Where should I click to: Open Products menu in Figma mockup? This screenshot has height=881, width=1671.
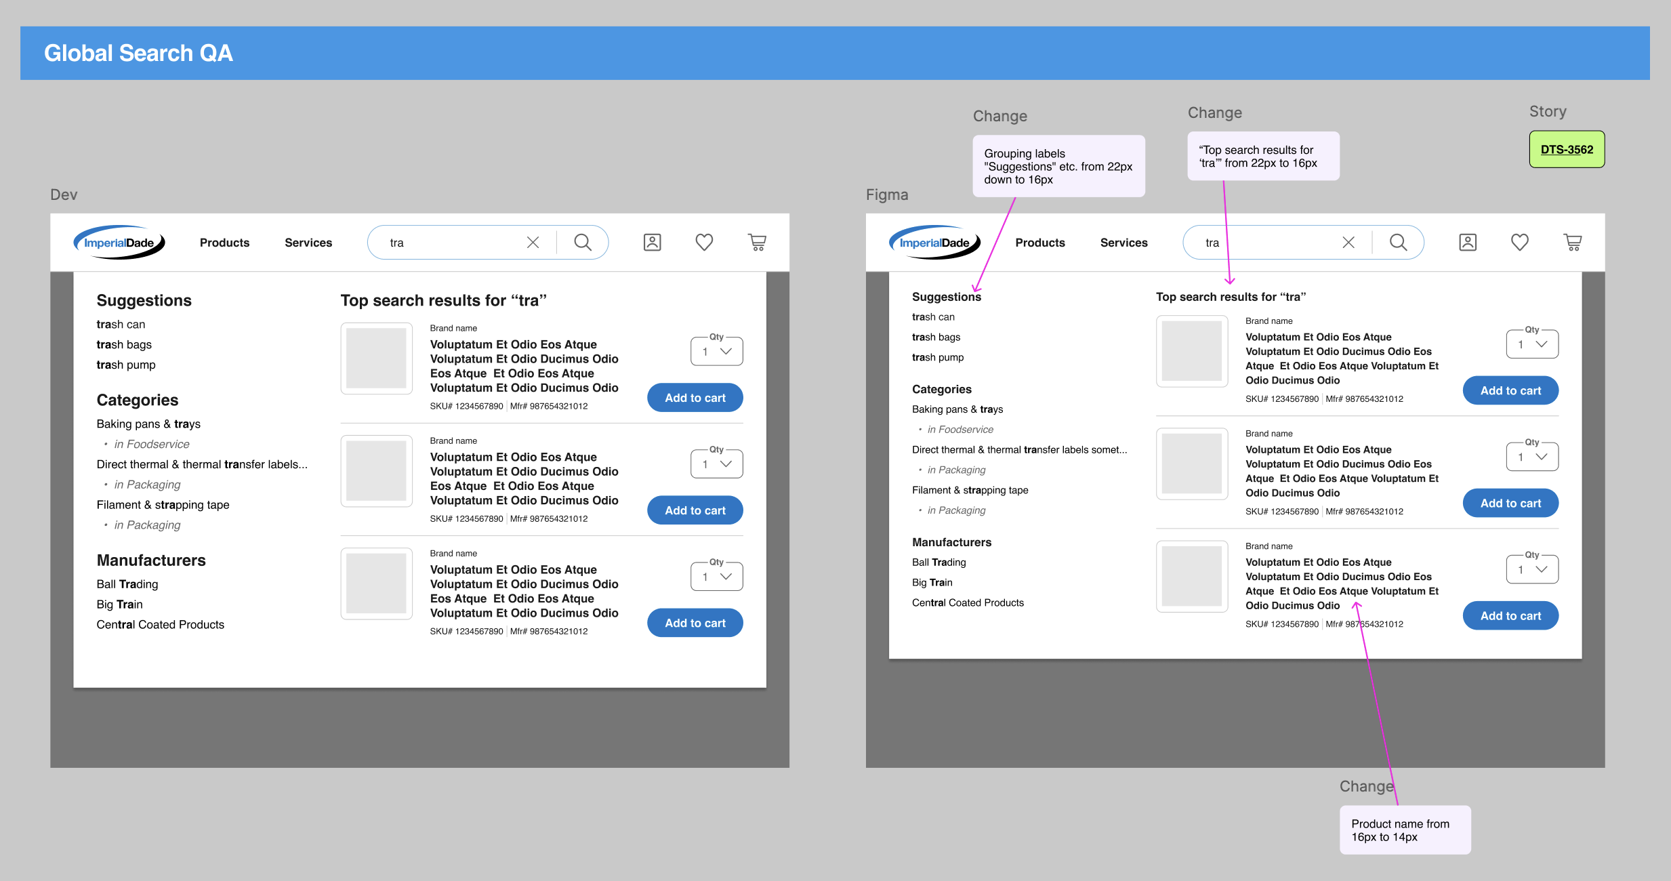tap(1040, 243)
